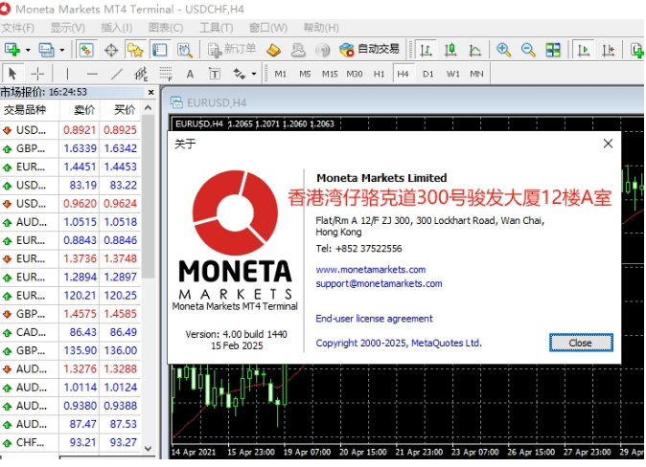Switch chart to M30 timeframe
This screenshot has height=467, width=646.
point(355,74)
